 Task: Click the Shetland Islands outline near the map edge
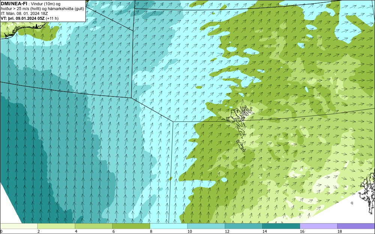point(367,192)
